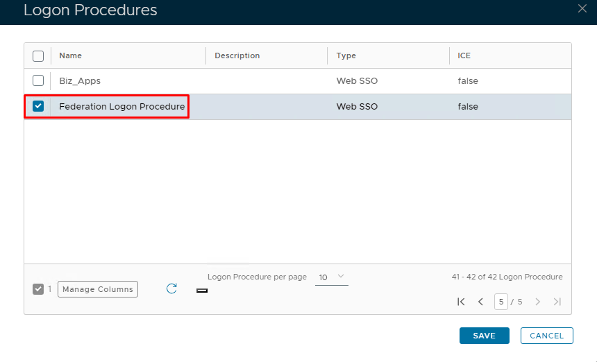Sort by the Name column header
This screenshot has height=362, width=597.
[71, 55]
